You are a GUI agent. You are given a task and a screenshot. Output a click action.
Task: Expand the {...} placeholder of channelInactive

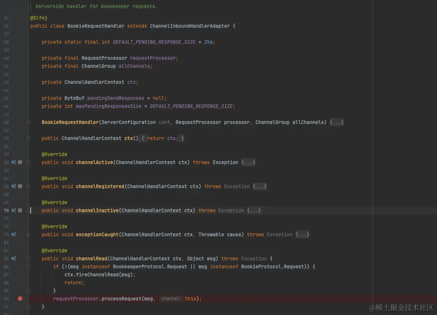[x=254, y=210]
